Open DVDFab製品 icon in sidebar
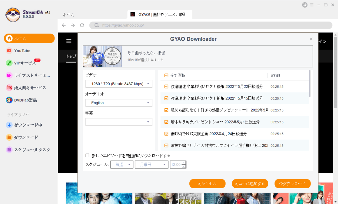The height and width of the screenshot is (204, 338). (x=9, y=100)
